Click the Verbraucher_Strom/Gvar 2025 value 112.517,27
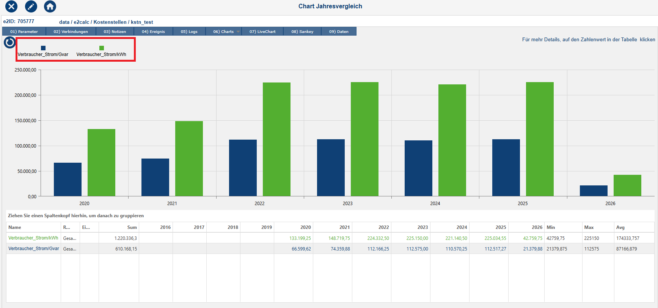Viewport: 658px width, 308px height. (495, 249)
